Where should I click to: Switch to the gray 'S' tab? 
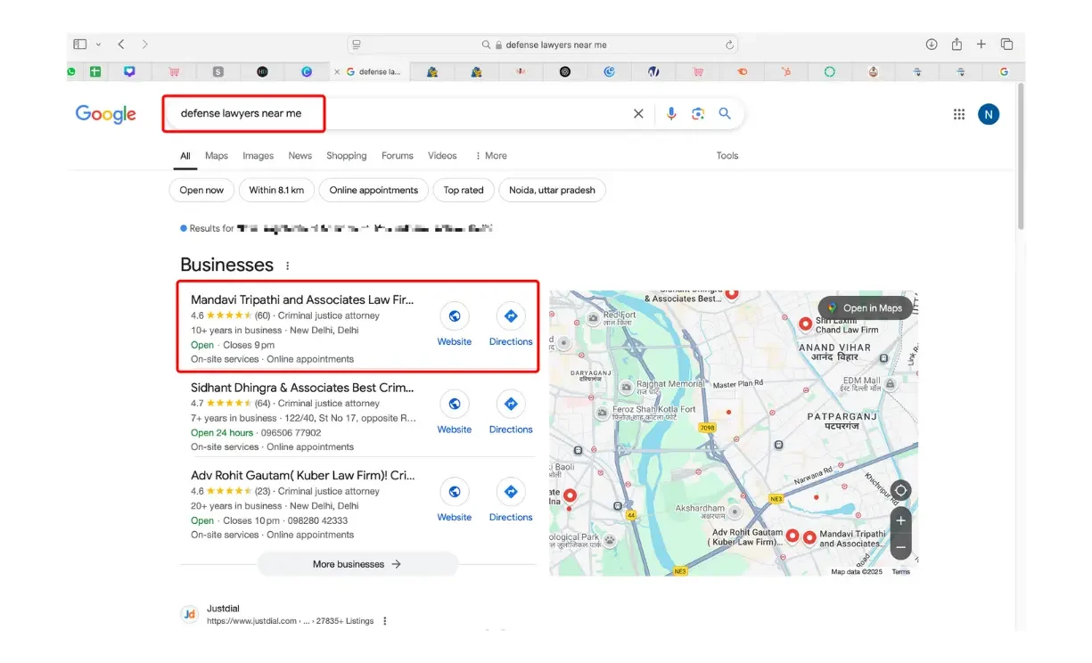[x=218, y=71]
